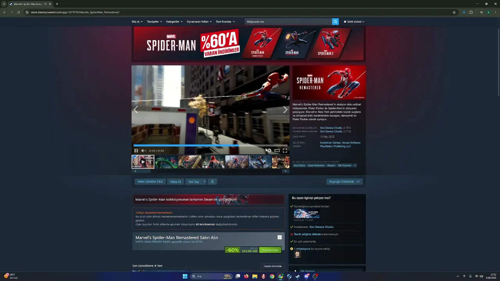Image resolution: width=500 pixels, height=281 pixels.
Task: Click the similar game thumbnail under 'Oynadığınız oyunlara benzer'
Action: [307, 213]
